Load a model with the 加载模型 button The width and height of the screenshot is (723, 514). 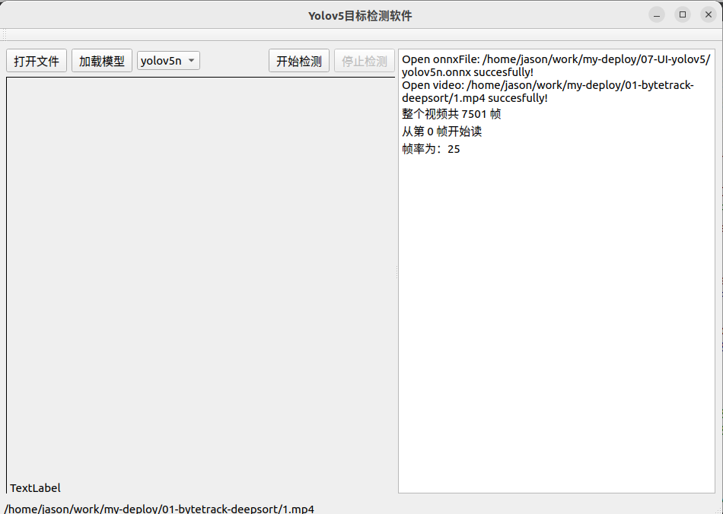tap(101, 61)
